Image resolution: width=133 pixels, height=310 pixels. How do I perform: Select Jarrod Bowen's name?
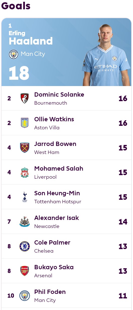(x=55, y=144)
